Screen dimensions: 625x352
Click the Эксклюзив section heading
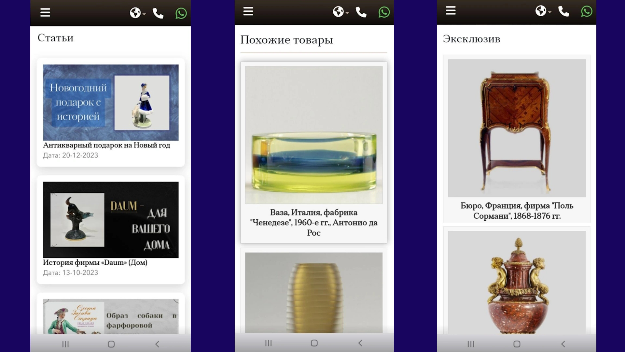tap(472, 39)
